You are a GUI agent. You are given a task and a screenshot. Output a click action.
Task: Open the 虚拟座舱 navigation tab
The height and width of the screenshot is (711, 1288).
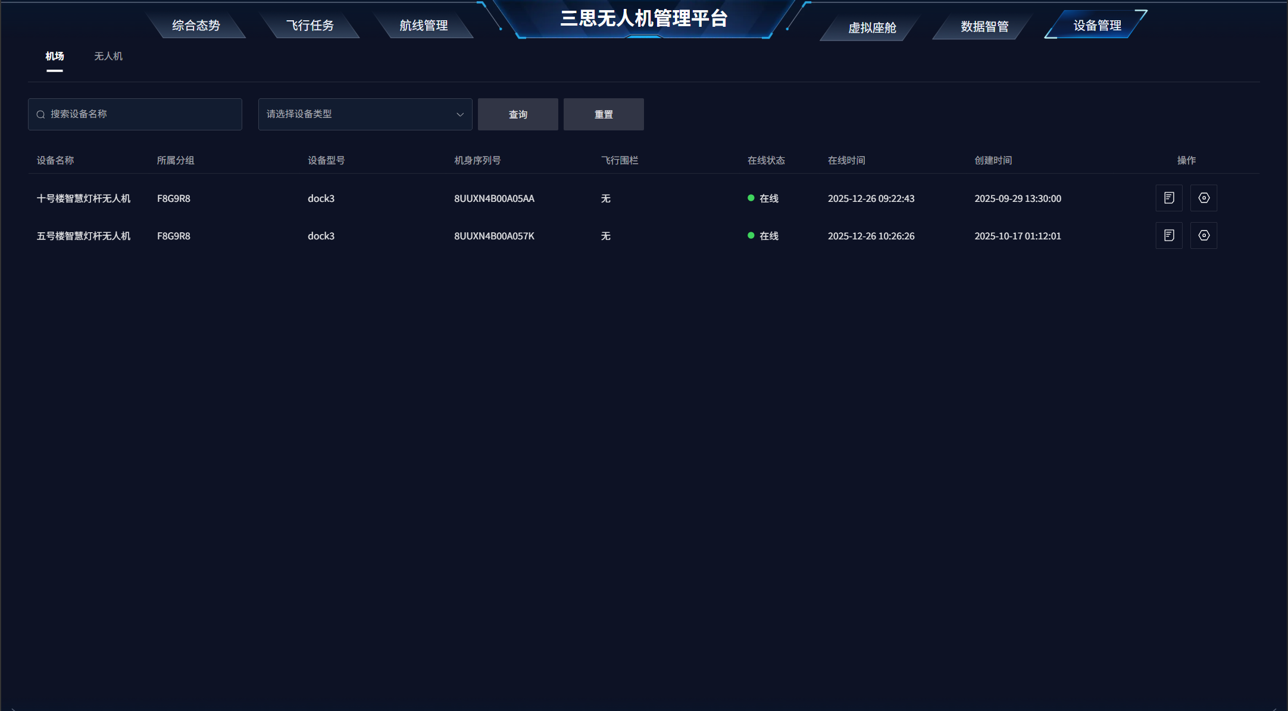tap(871, 28)
